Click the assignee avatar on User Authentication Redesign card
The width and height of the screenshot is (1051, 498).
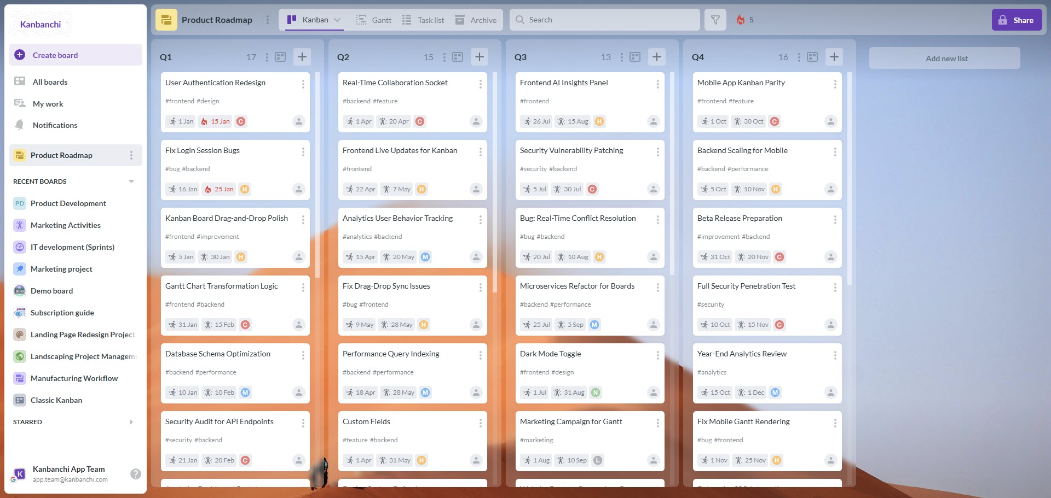click(x=298, y=121)
